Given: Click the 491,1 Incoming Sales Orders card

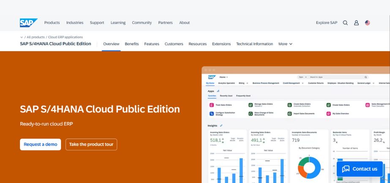Looking at the screenshot, I should tap(268, 156).
